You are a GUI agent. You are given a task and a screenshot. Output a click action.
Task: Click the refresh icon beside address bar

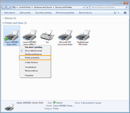click(87, 7)
